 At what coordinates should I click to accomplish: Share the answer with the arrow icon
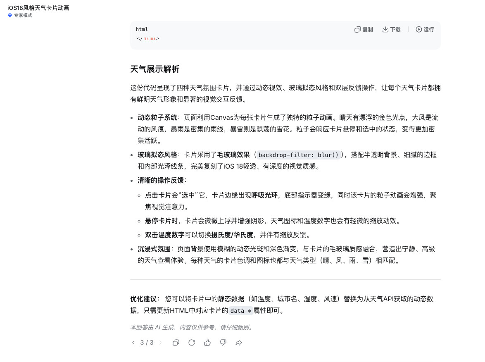point(239,343)
